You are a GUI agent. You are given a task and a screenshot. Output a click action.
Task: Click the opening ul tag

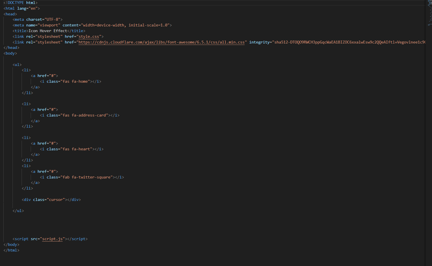17,65
